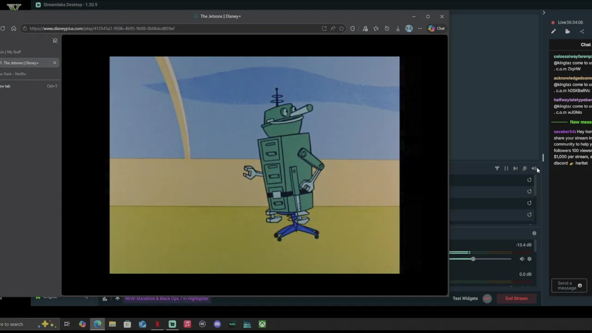Replay the fourth recent event

pyautogui.click(x=530, y=215)
